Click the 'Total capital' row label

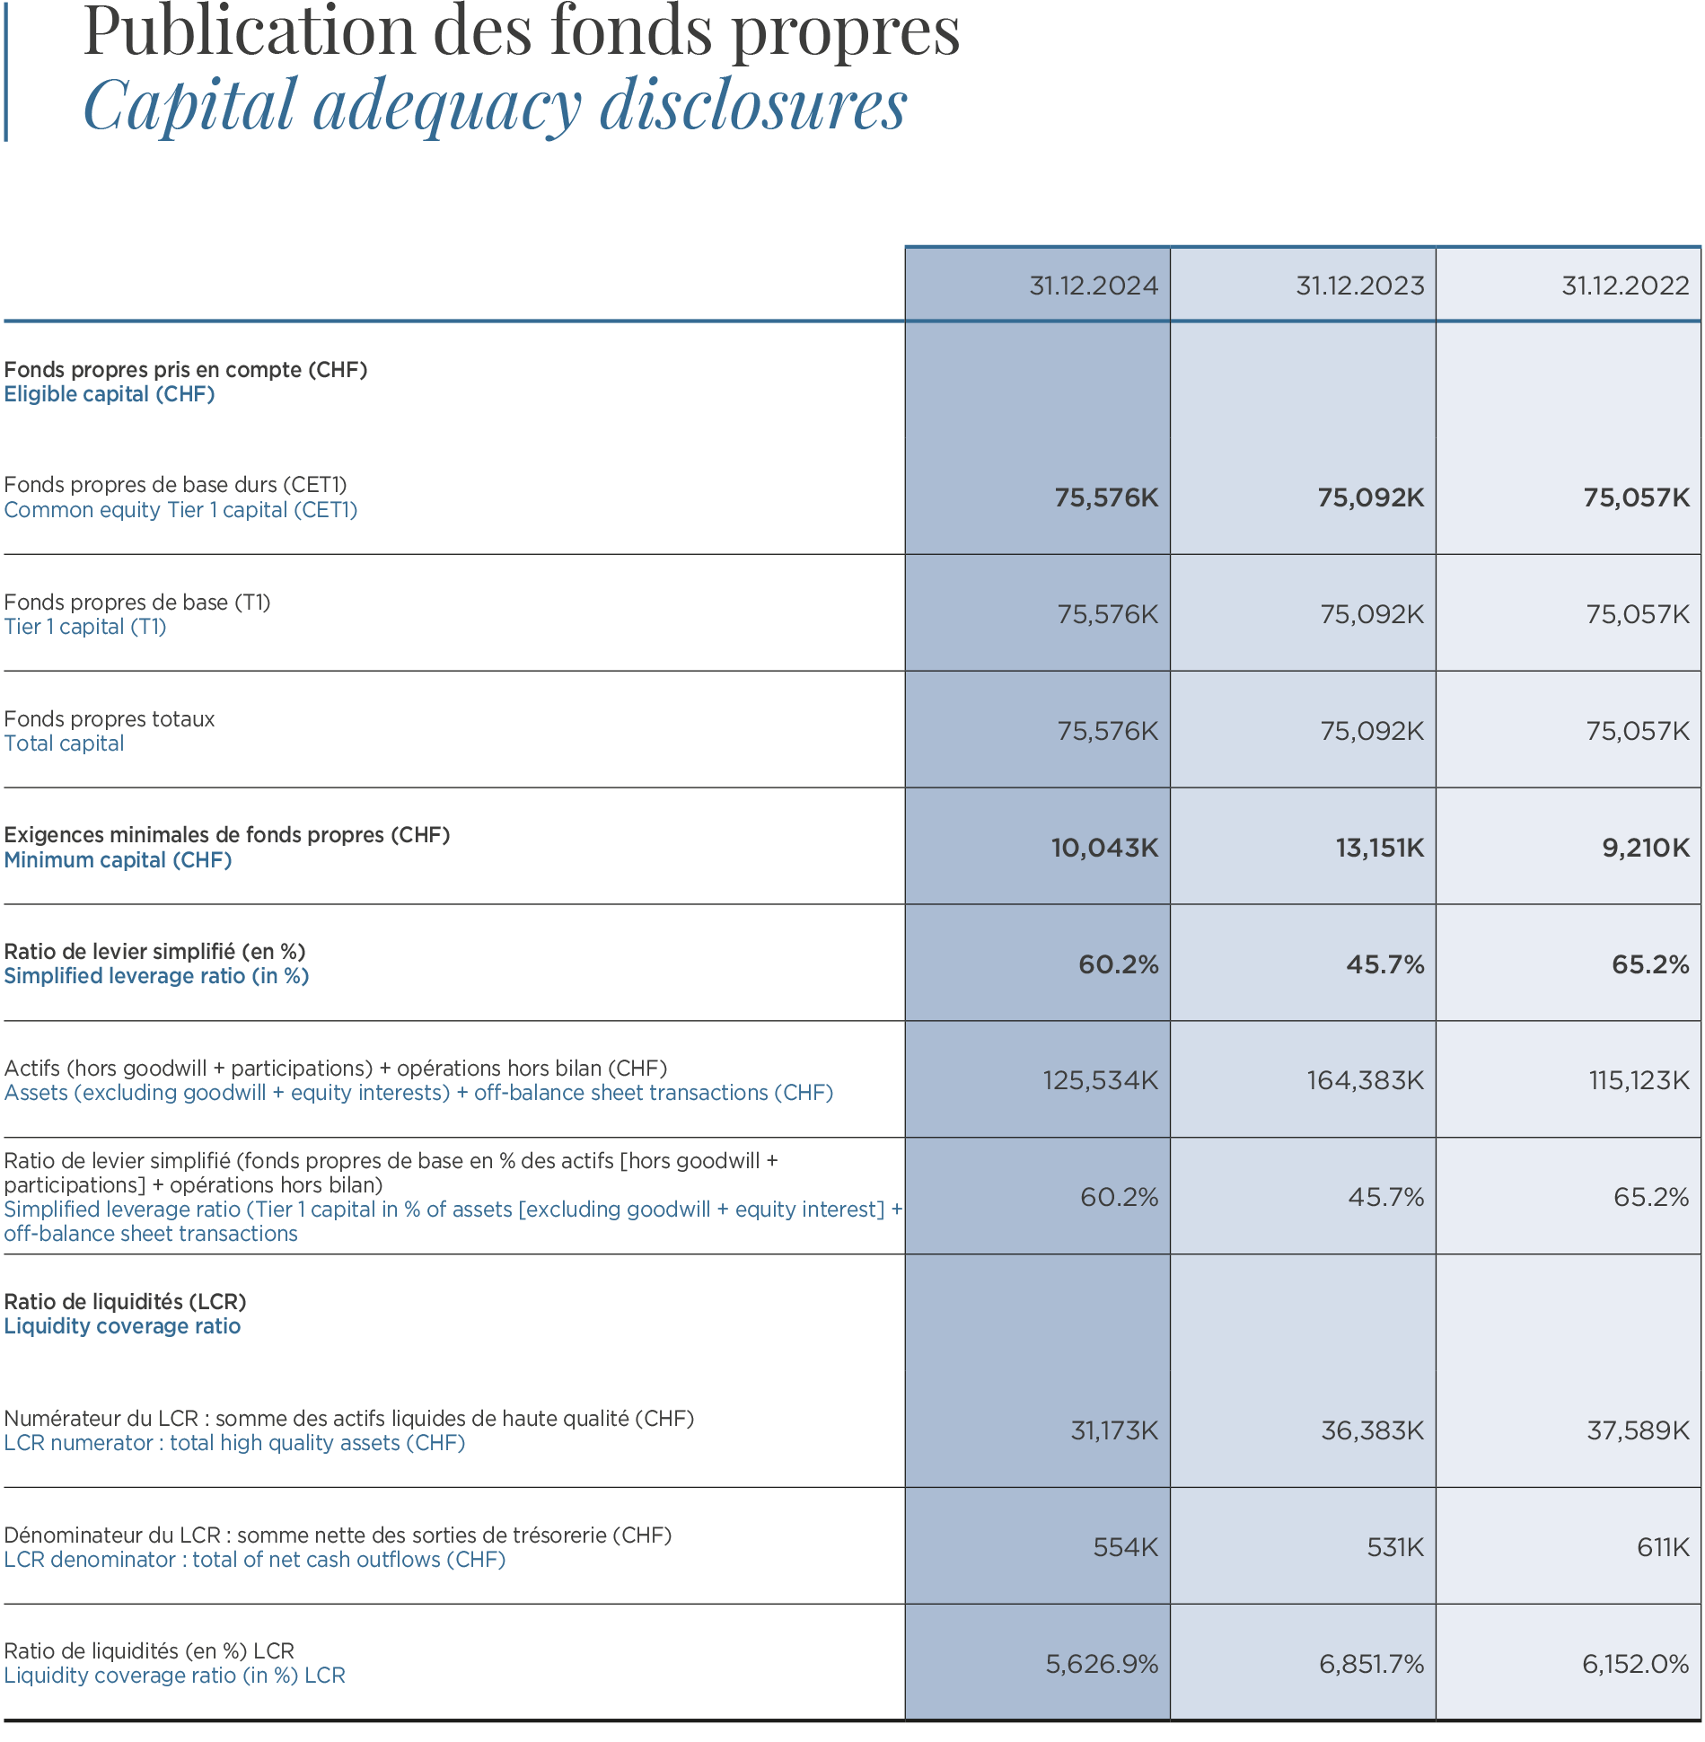pos(64,743)
